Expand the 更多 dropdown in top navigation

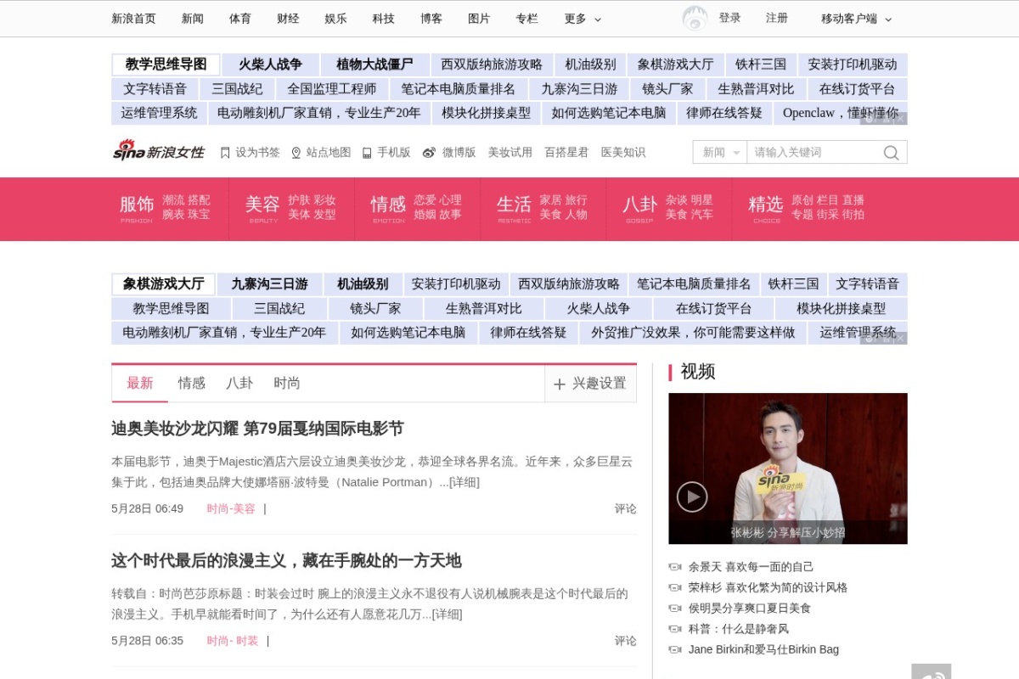[x=583, y=19]
